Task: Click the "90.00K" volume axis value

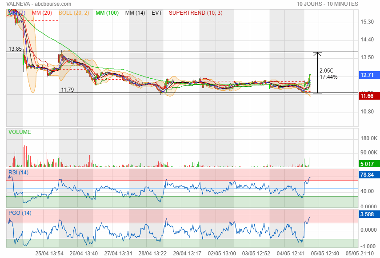Action: click(369, 153)
